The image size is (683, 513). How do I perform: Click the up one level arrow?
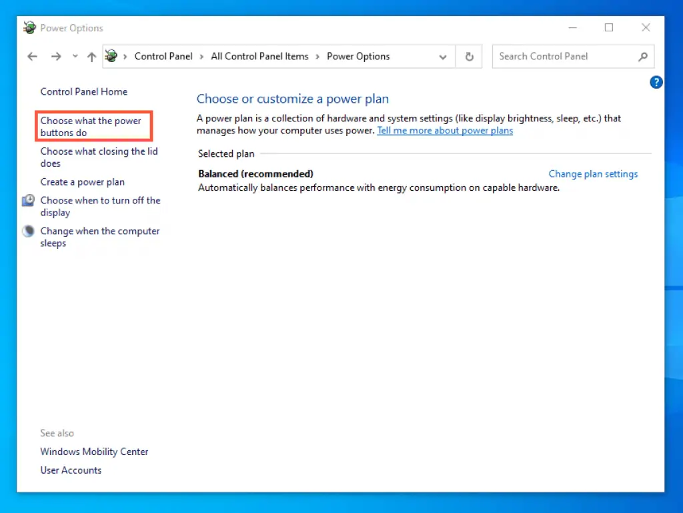pos(91,56)
